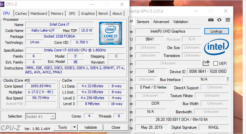The height and width of the screenshot is (134, 246).
Task: Click the empty Rated FSB field
Action: pos(41,104)
